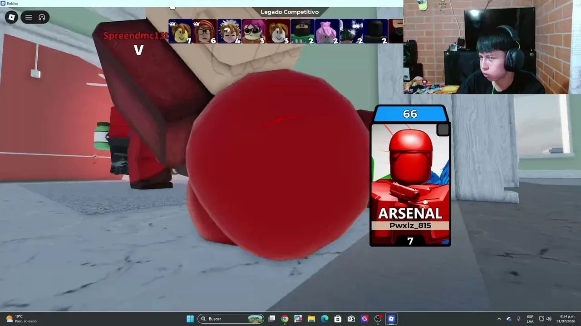
Task: Select the pink-haired sunglasses avatar
Action: coord(254,31)
